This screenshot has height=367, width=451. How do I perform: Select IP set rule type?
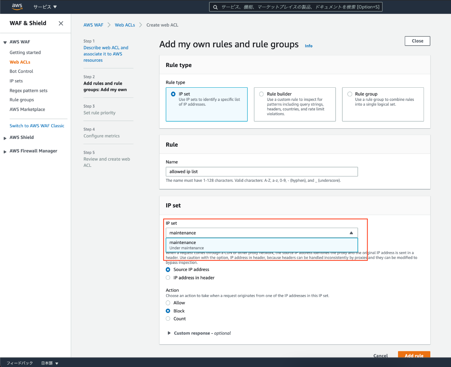pos(207,104)
